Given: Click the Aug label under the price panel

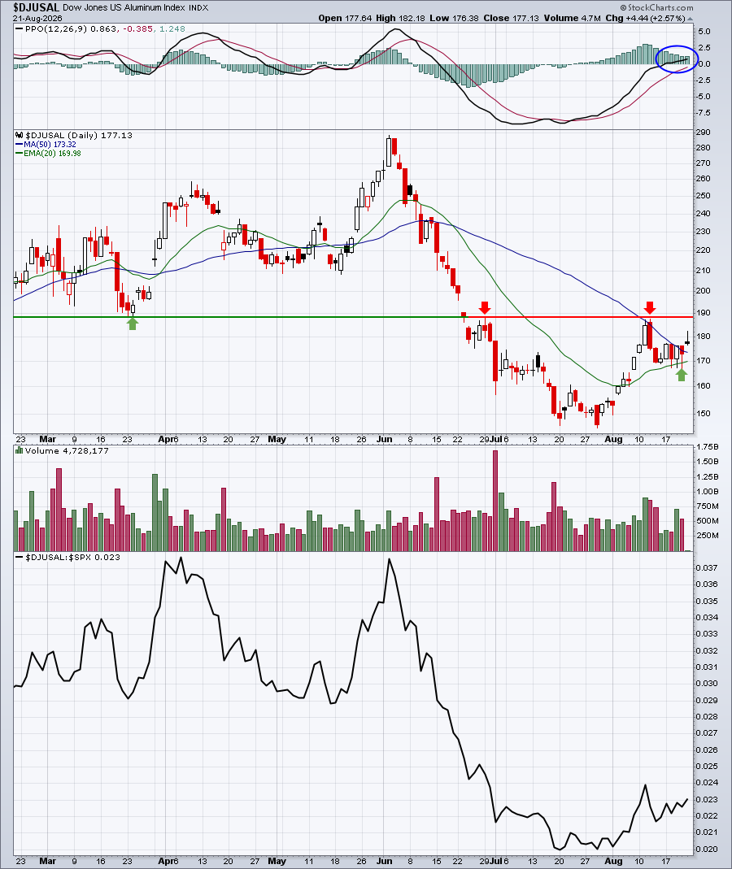Looking at the screenshot, I should (x=613, y=439).
